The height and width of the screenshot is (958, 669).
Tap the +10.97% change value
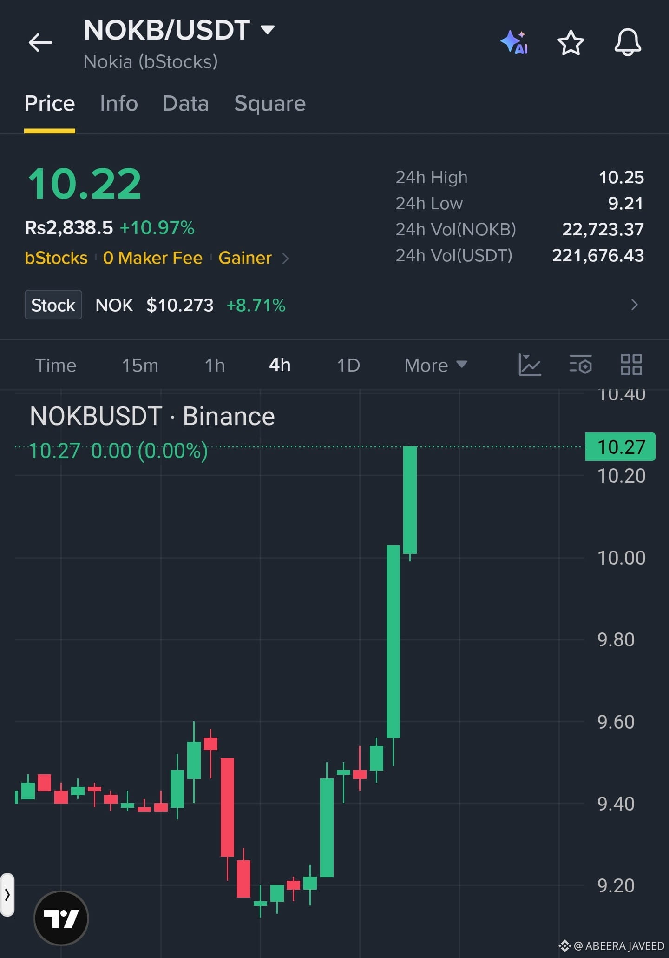[x=157, y=228]
